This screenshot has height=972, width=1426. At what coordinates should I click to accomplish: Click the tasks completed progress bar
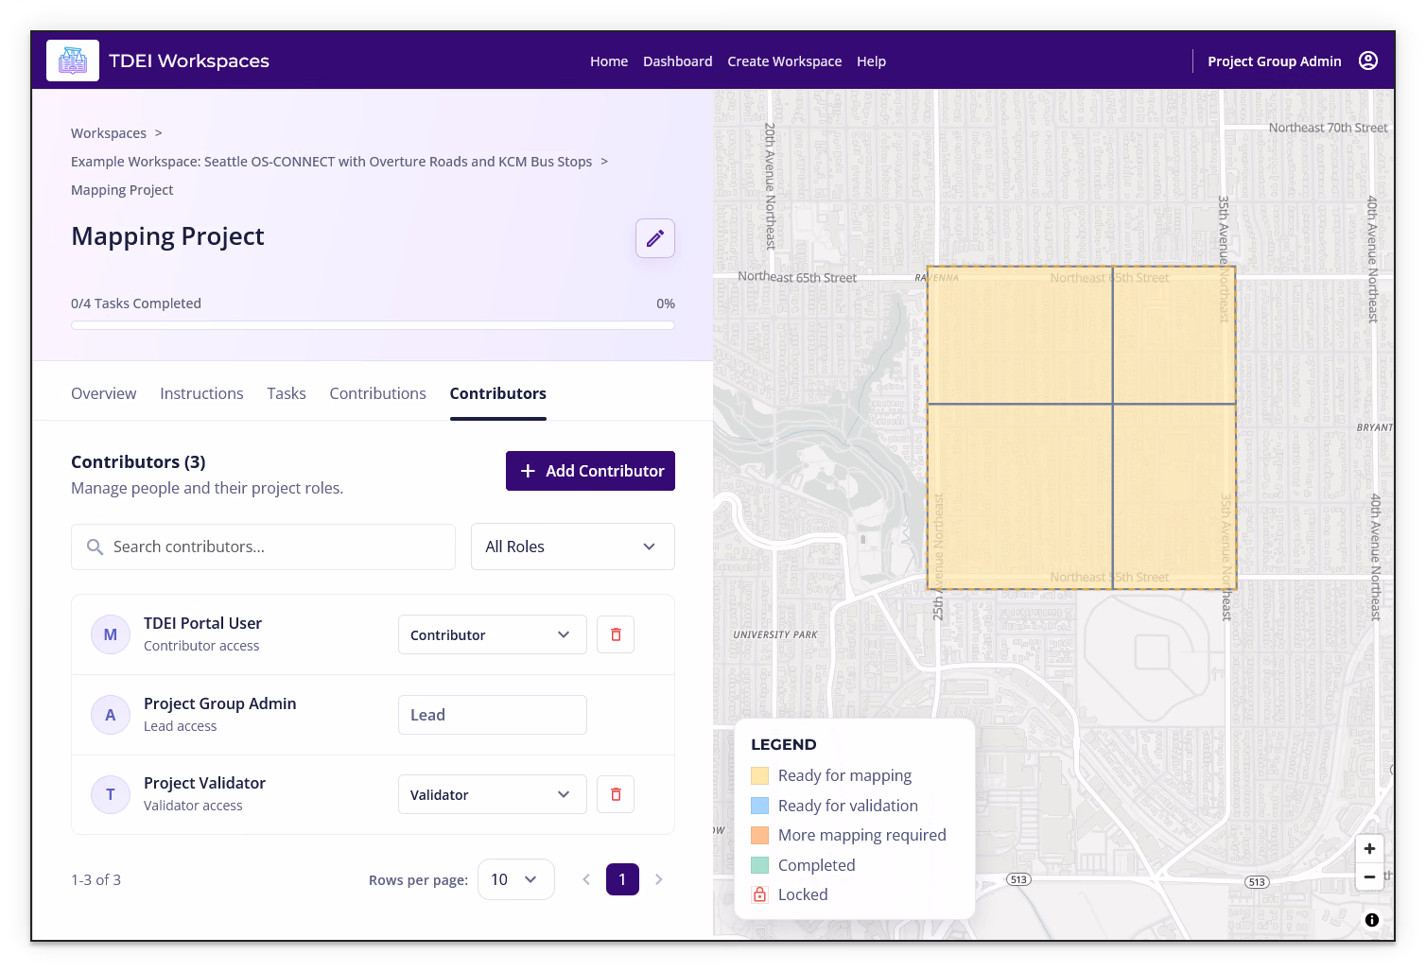[373, 325]
